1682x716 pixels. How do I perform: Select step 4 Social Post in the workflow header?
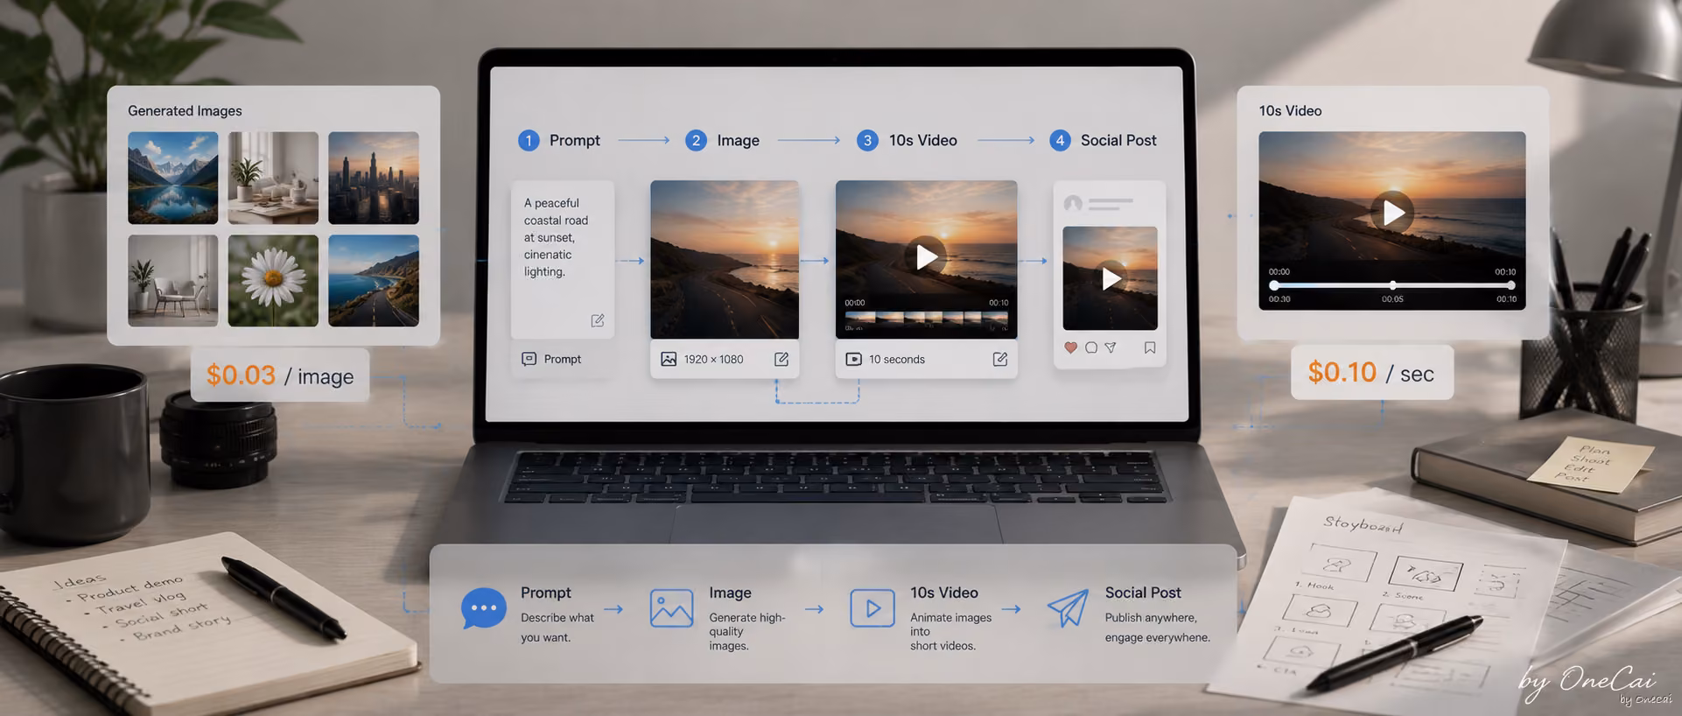(x=1103, y=140)
